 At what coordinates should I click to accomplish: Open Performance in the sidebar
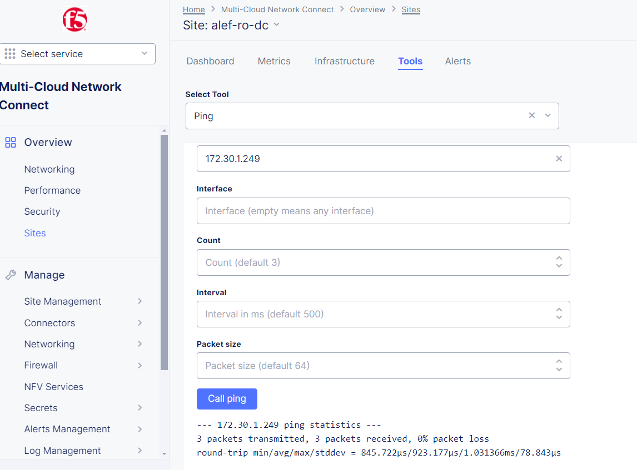coord(52,190)
